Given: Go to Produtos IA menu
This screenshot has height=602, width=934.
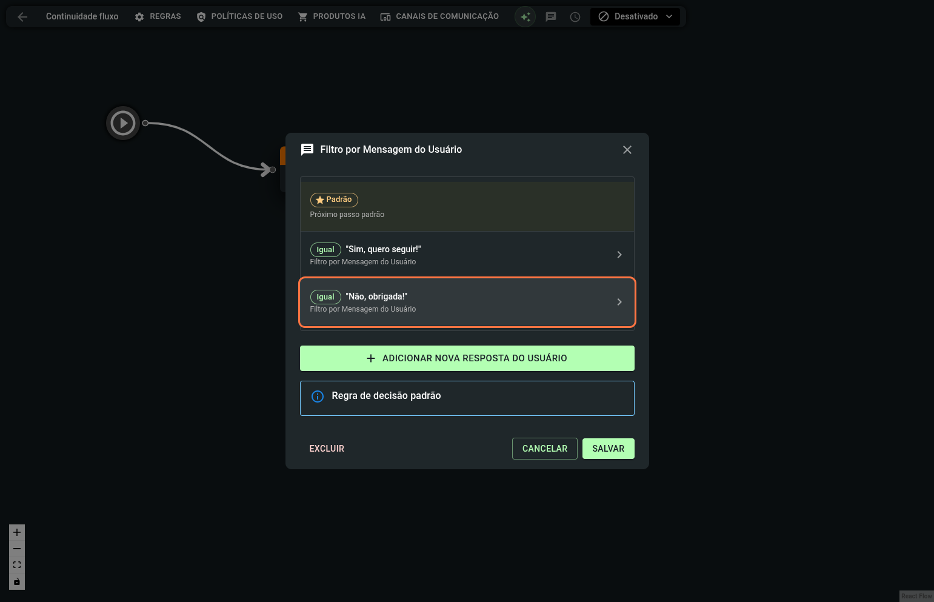Looking at the screenshot, I should [x=332, y=17].
